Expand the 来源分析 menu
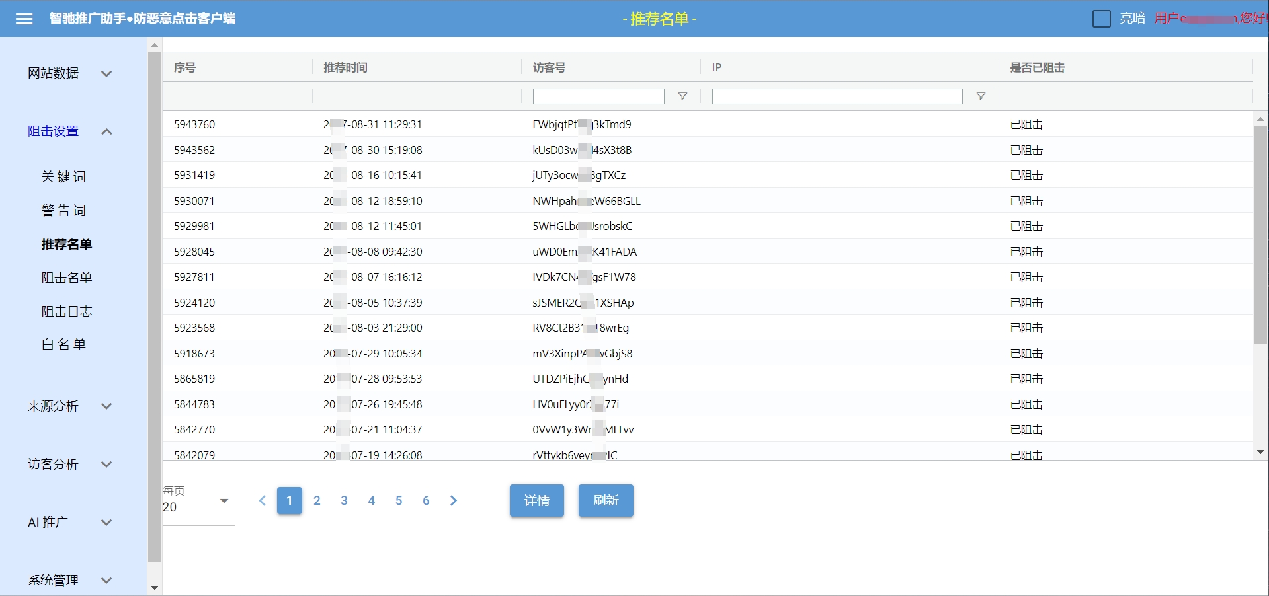 click(69, 406)
